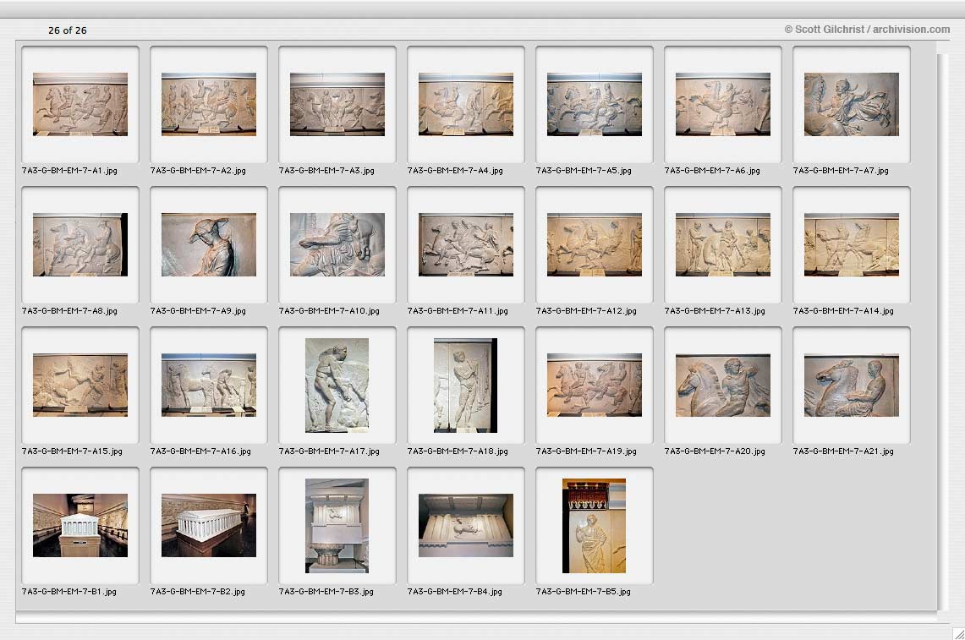The width and height of the screenshot is (965, 640).
Task: Open draped figure thumbnail 7A3-G-BM-EM-7-B5.jpg
Action: point(595,526)
